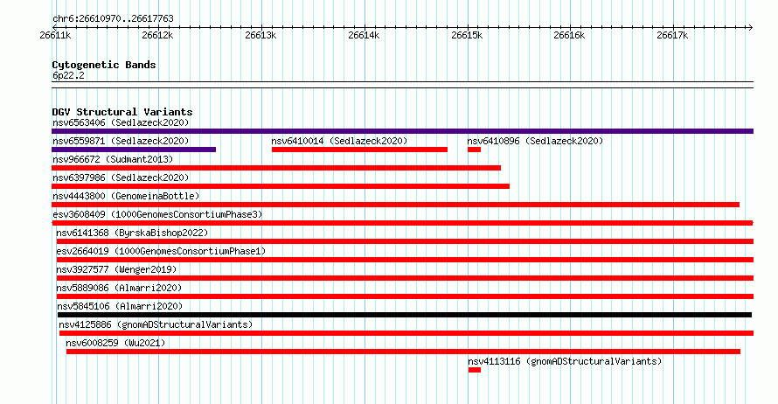Select the 6p22.2 band label
778x404 pixels.
tap(68, 75)
